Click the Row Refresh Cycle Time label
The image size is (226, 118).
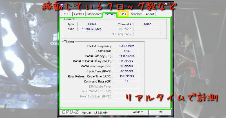pos(90,76)
